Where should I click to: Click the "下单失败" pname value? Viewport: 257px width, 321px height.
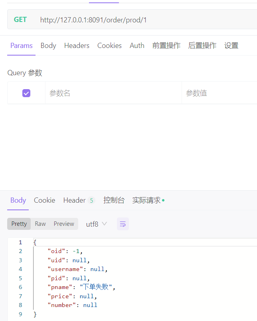pyautogui.click(x=96, y=287)
